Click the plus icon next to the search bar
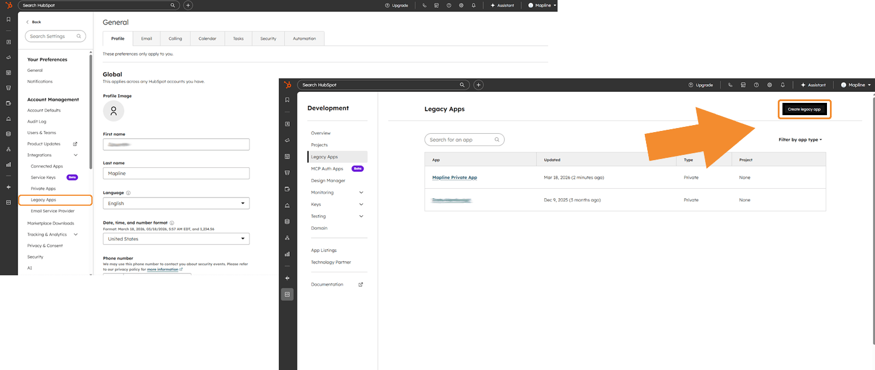 (x=187, y=5)
